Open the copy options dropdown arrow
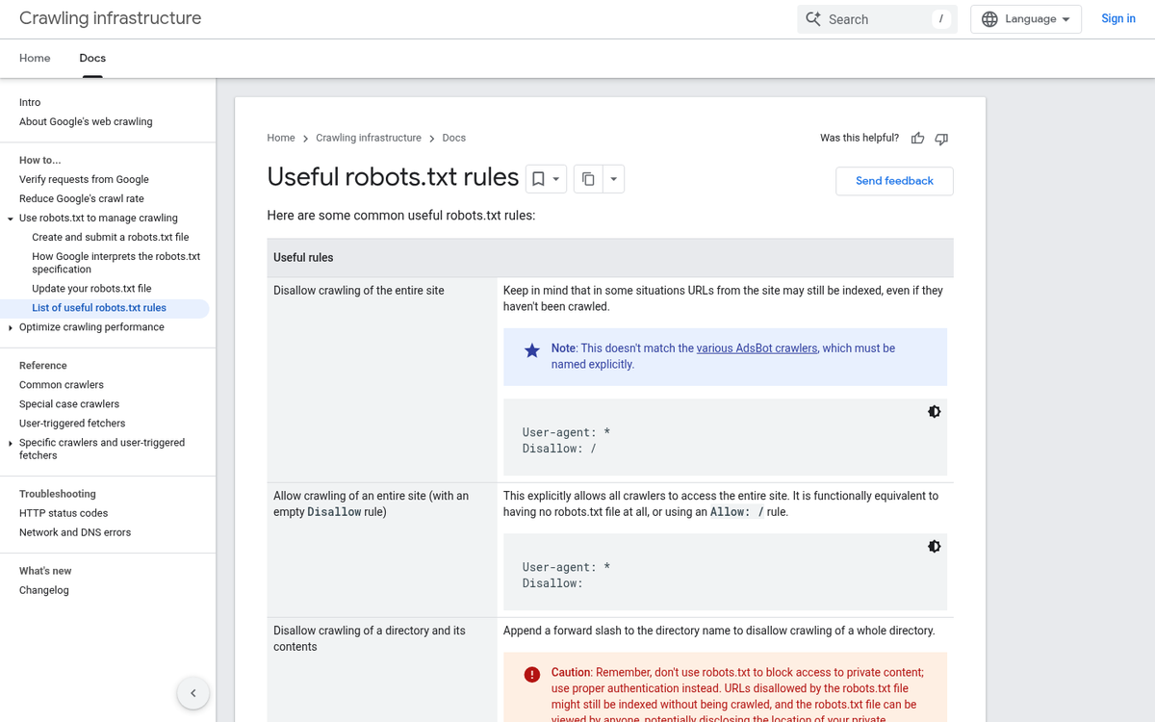 coord(613,179)
